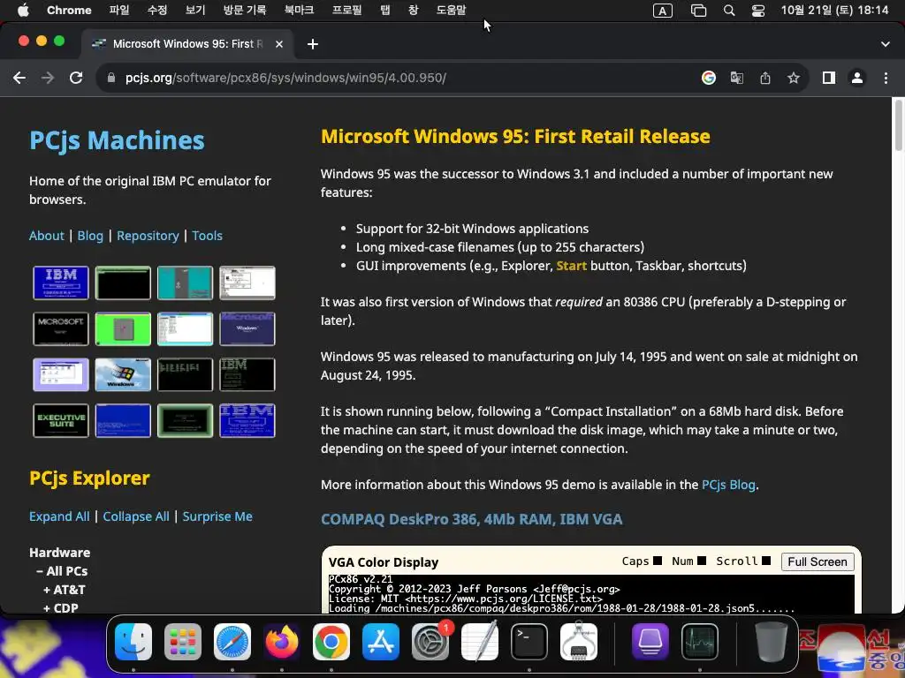Open Finder in the Dock
The width and height of the screenshot is (905, 678).
(x=133, y=642)
